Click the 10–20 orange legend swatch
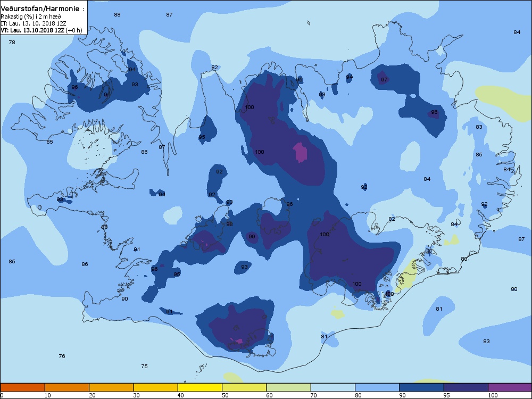This screenshot has height=399, width=532. coord(67,387)
